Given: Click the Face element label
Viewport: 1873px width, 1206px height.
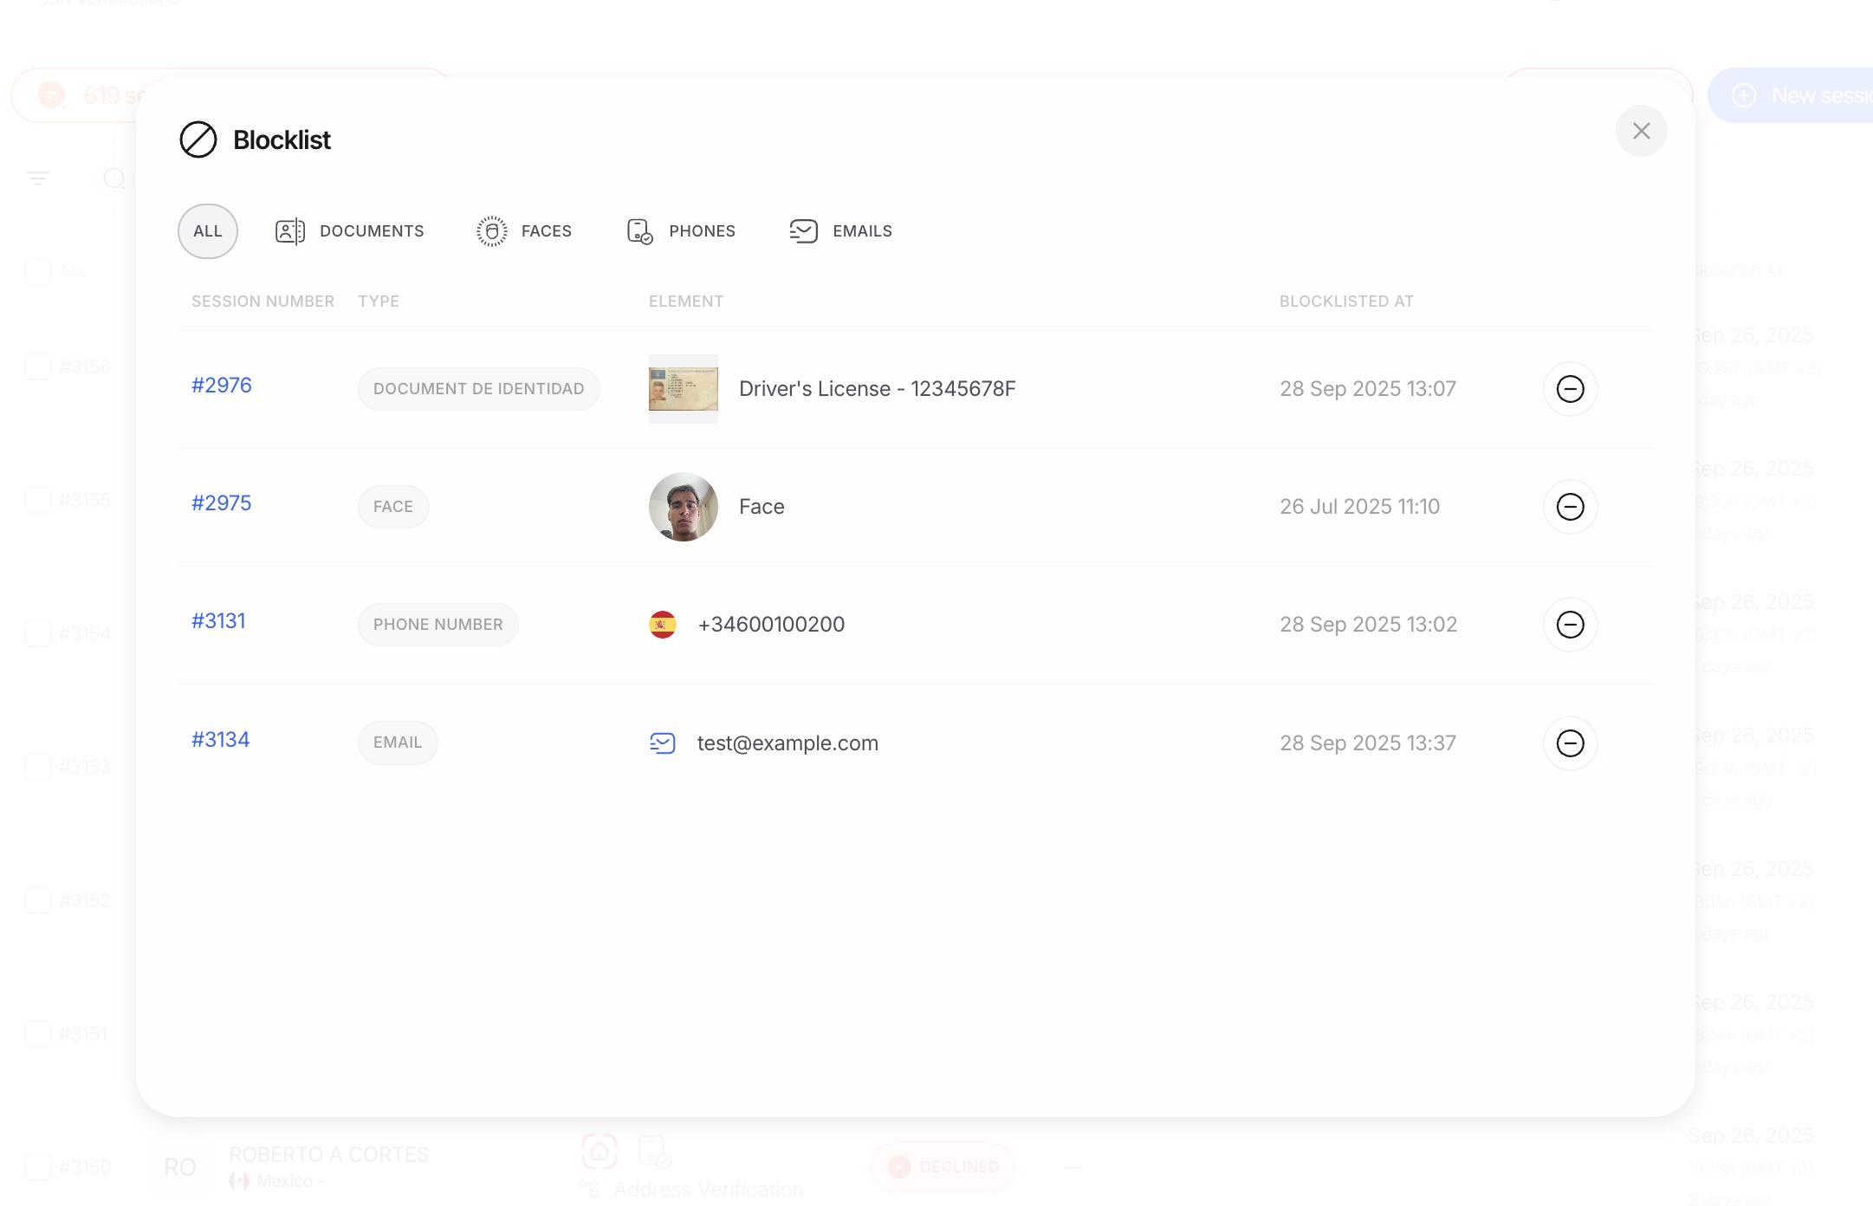Looking at the screenshot, I should (762, 507).
